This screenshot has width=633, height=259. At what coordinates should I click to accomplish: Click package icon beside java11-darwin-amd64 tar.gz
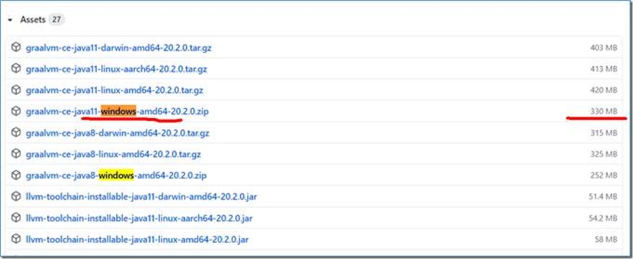[x=16, y=47]
